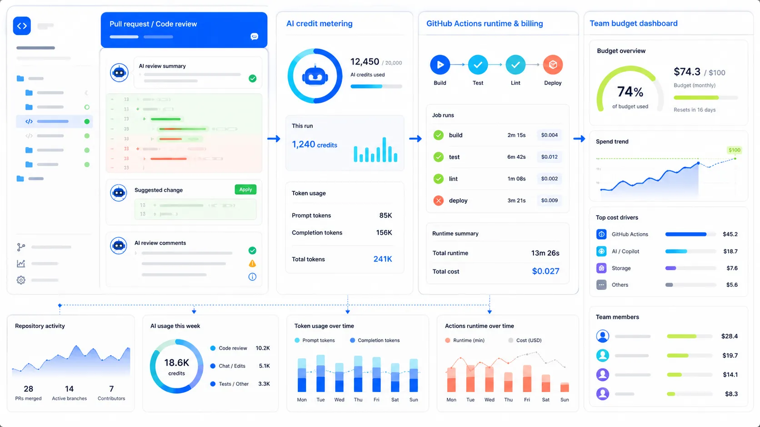760x427 pixels.
Task: Click the info icon in AI review comments
Action: pos(252,277)
